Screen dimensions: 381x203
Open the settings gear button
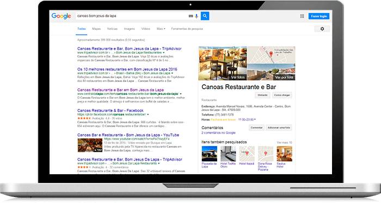coord(322,29)
